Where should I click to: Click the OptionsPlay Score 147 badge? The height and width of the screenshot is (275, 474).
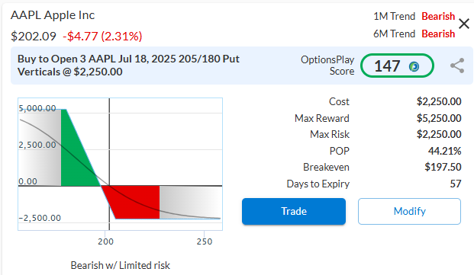(x=397, y=66)
